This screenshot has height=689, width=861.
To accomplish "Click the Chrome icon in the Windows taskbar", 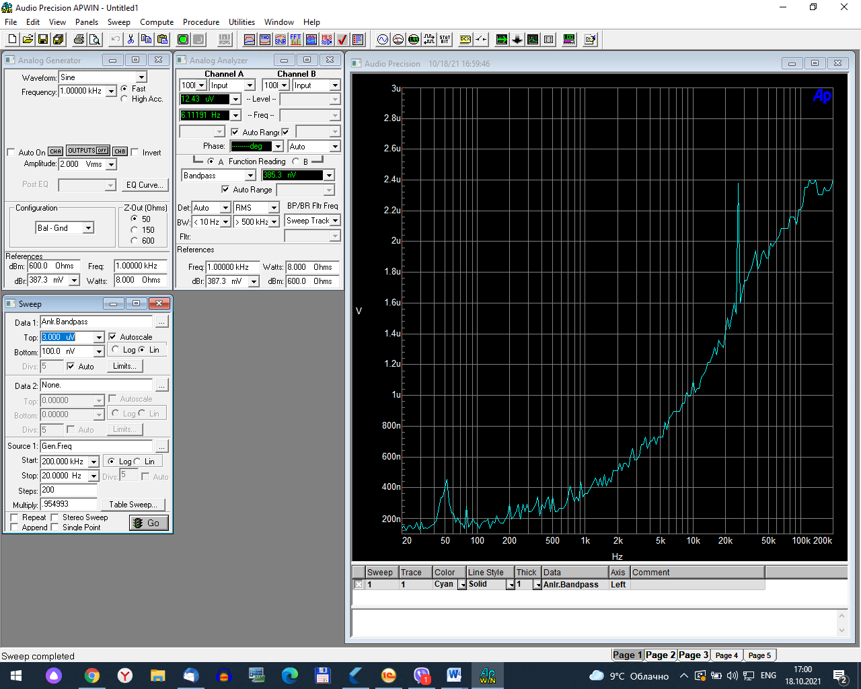I will point(92,675).
